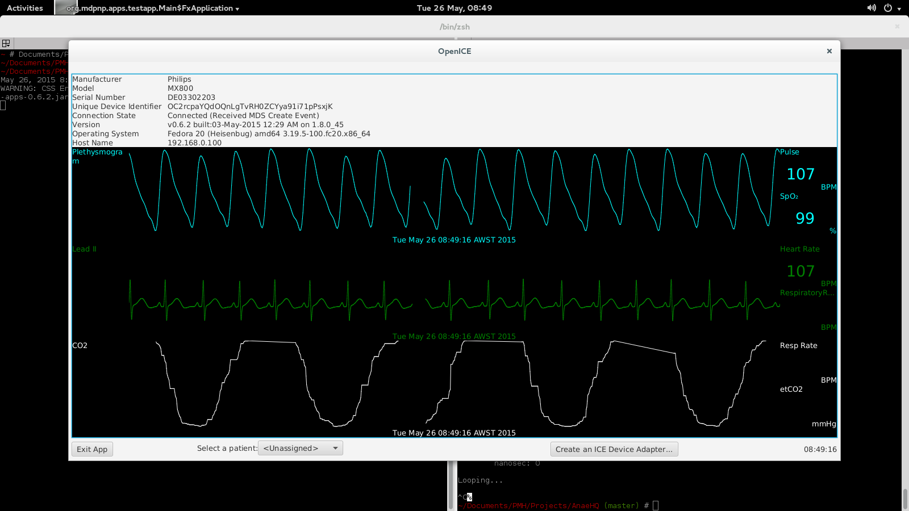Click the new tab icon in terminal window
909x511 pixels.
[6, 43]
